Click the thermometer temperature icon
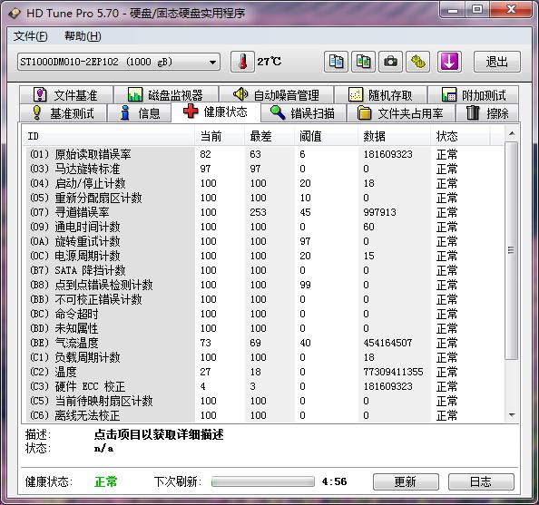 click(x=242, y=62)
